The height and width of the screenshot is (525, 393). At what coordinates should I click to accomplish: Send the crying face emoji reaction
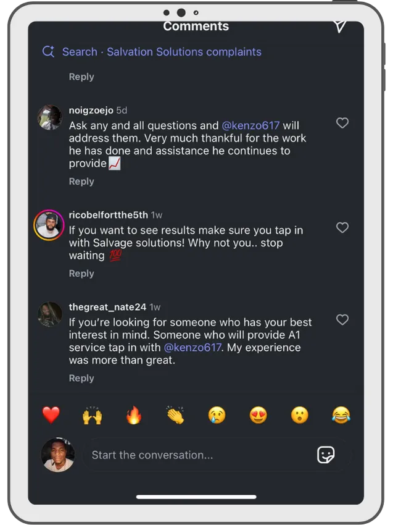point(217,415)
